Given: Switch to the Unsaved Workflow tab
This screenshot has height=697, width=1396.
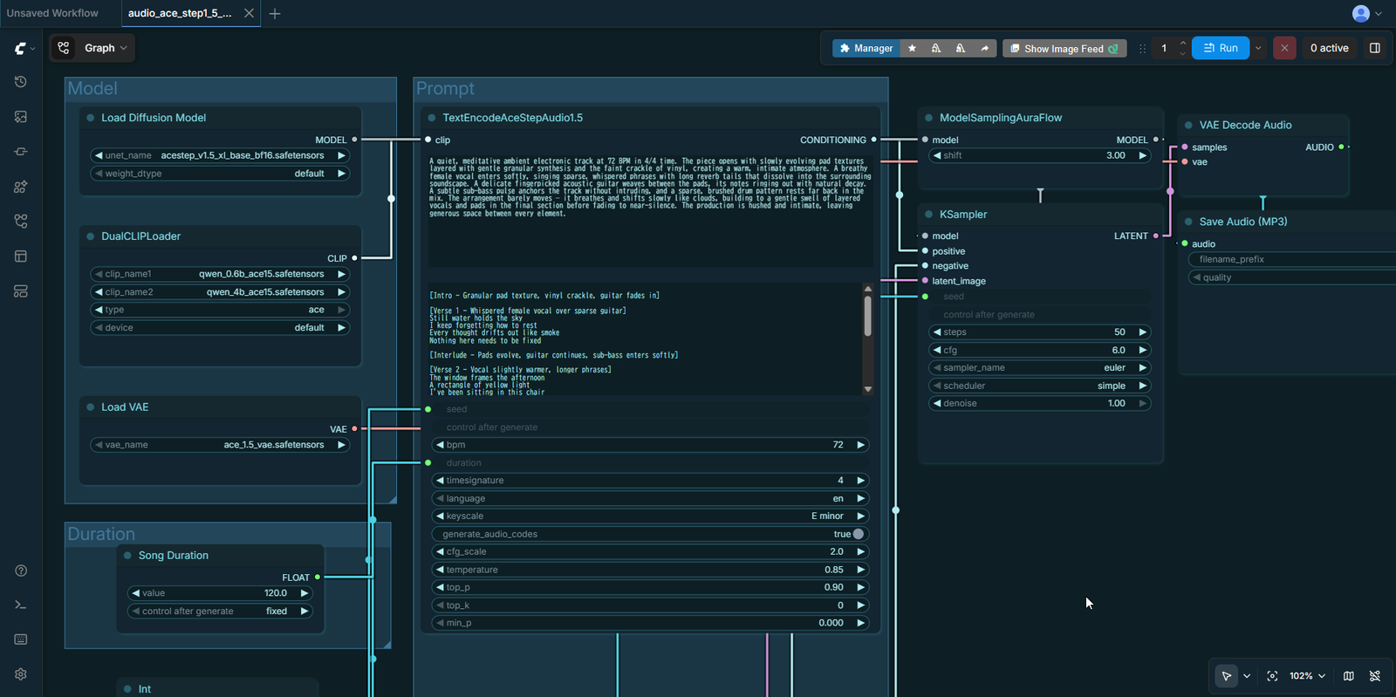Looking at the screenshot, I should point(52,13).
